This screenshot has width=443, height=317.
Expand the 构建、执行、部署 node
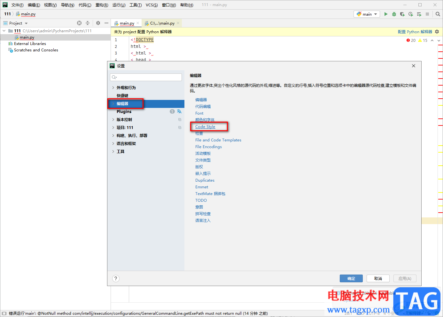coord(113,135)
